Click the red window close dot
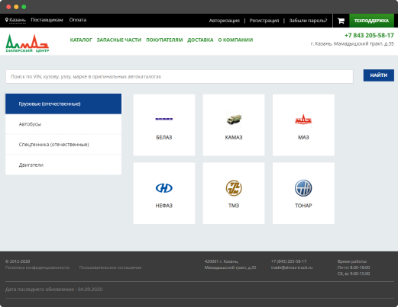The height and width of the screenshot is (307, 398). point(8,7)
